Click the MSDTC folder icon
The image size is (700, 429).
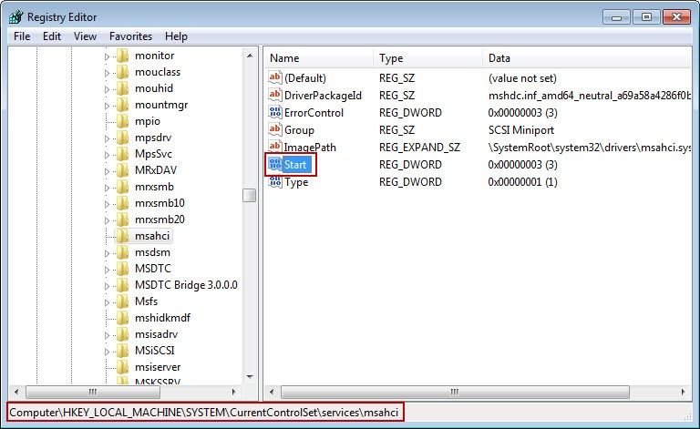tap(123, 269)
